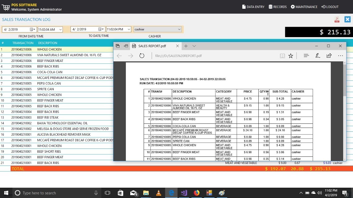
Task: Open the cashier filter combo box
Action: tap(157, 29)
